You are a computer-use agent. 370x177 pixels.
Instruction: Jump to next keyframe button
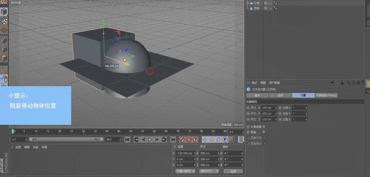pos(163,140)
